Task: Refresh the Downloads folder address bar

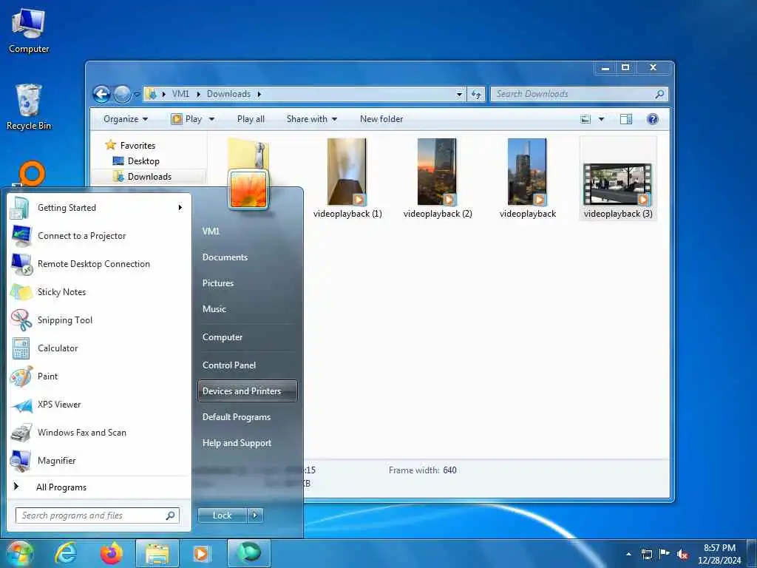Action: 476,94
